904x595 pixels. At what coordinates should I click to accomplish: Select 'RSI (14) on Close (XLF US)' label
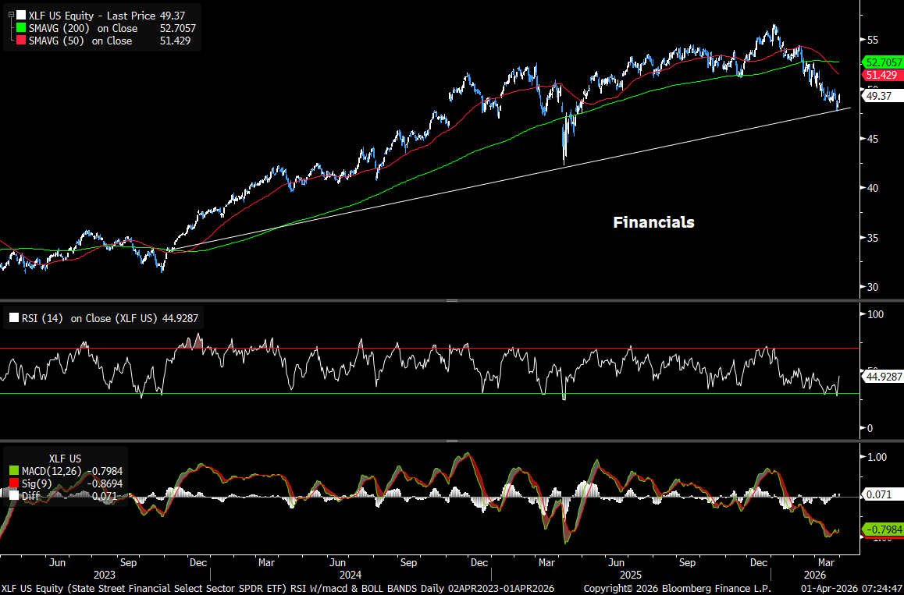pos(89,318)
